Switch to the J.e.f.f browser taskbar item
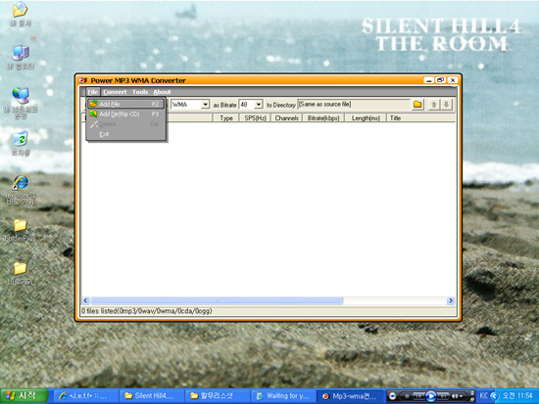This screenshot has height=404, width=539. (x=86, y=396)
